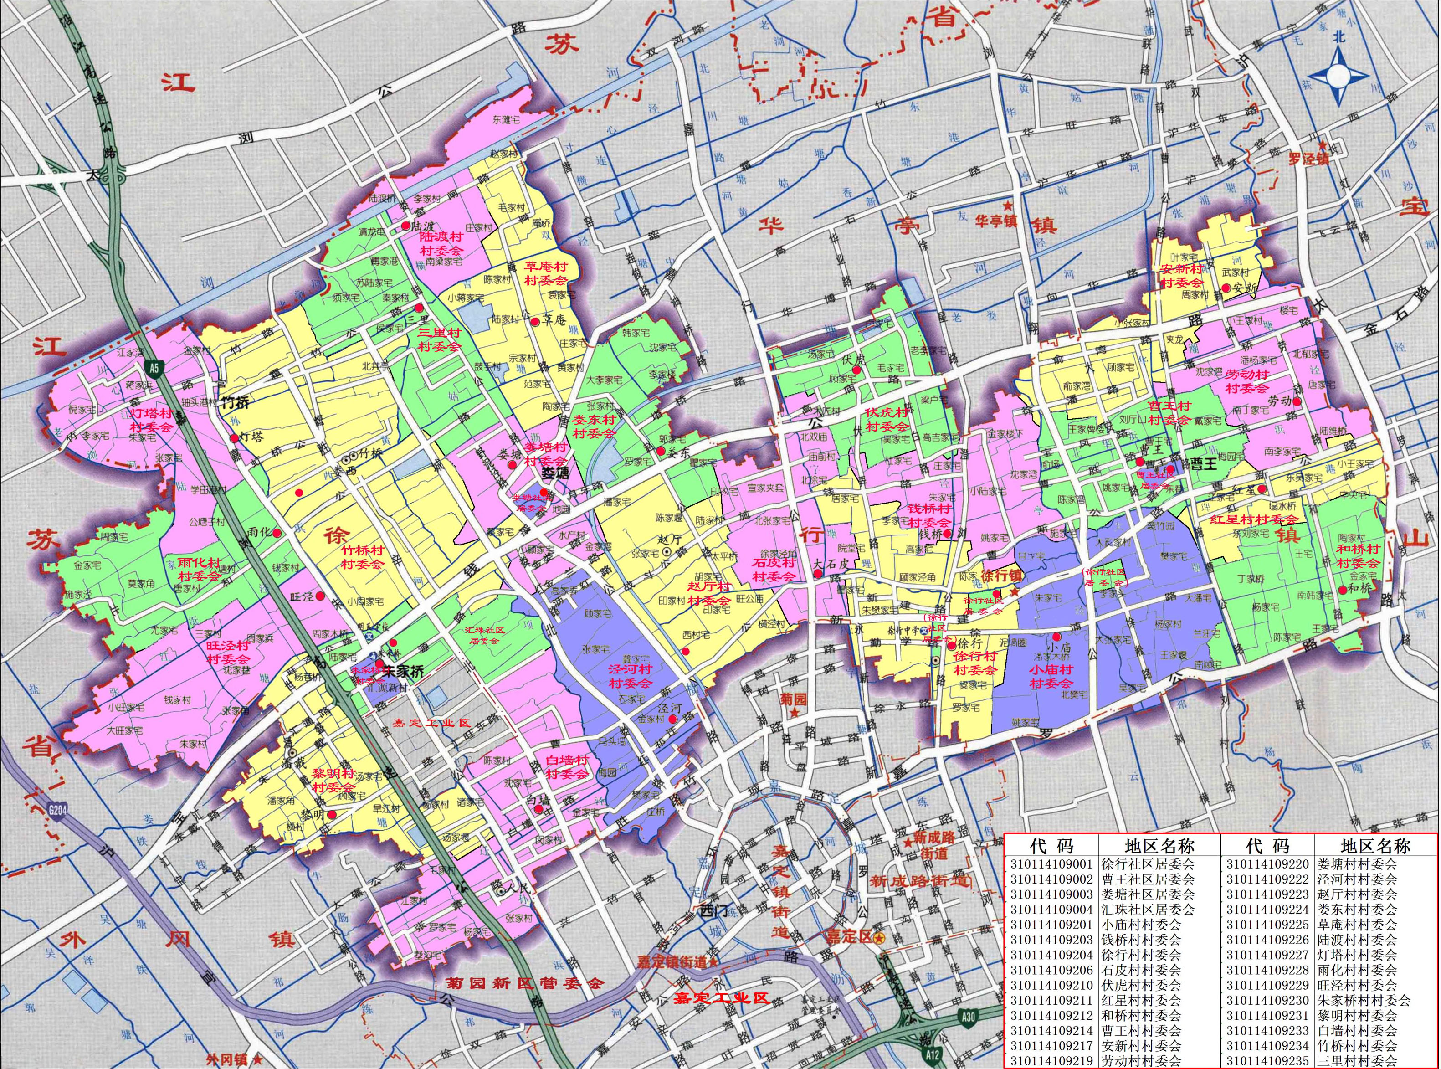The height and width of the screenshot is (1069, 1441).
Task: Click the A5 highway shield
Action: tap(154, 369)
